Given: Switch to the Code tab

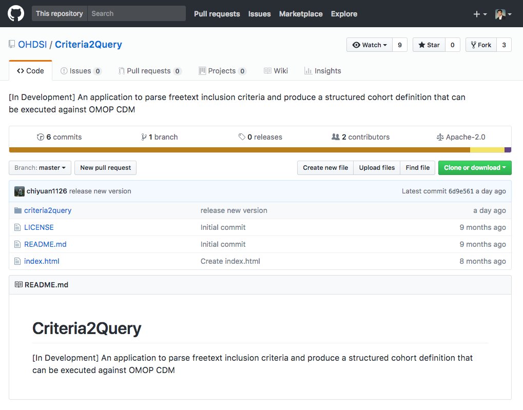Looking at the screenshot, I should 30,71.
